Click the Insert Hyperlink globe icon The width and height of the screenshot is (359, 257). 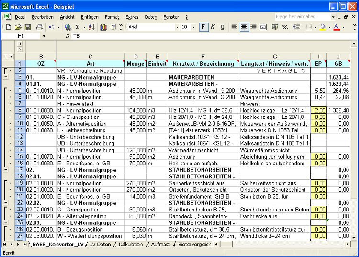68,27
